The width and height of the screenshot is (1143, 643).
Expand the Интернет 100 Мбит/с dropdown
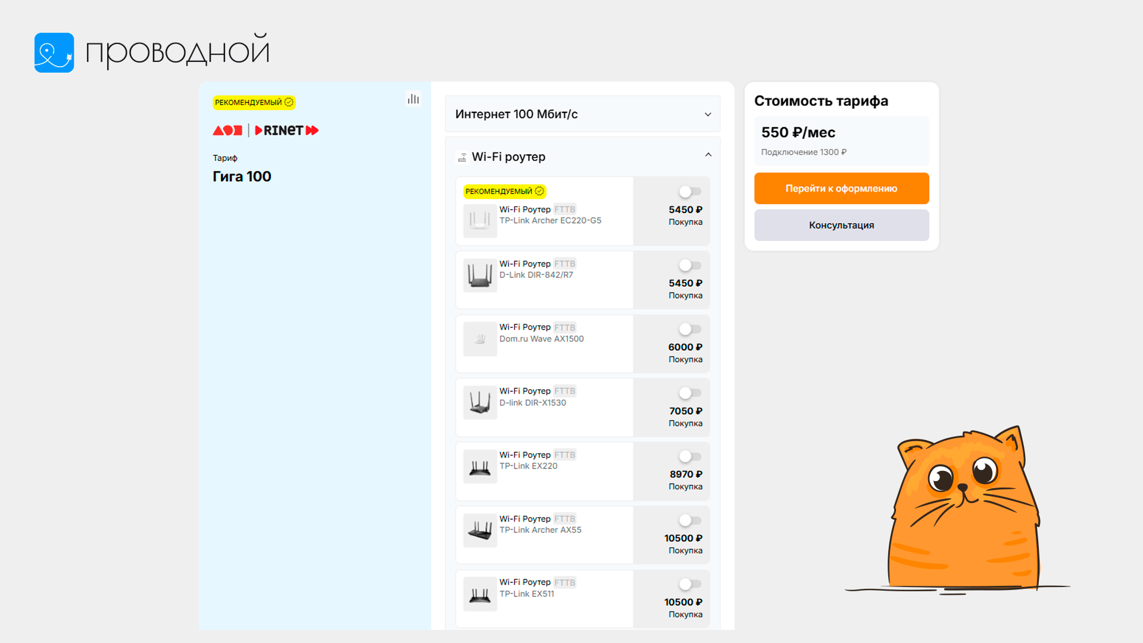[583, 114]
